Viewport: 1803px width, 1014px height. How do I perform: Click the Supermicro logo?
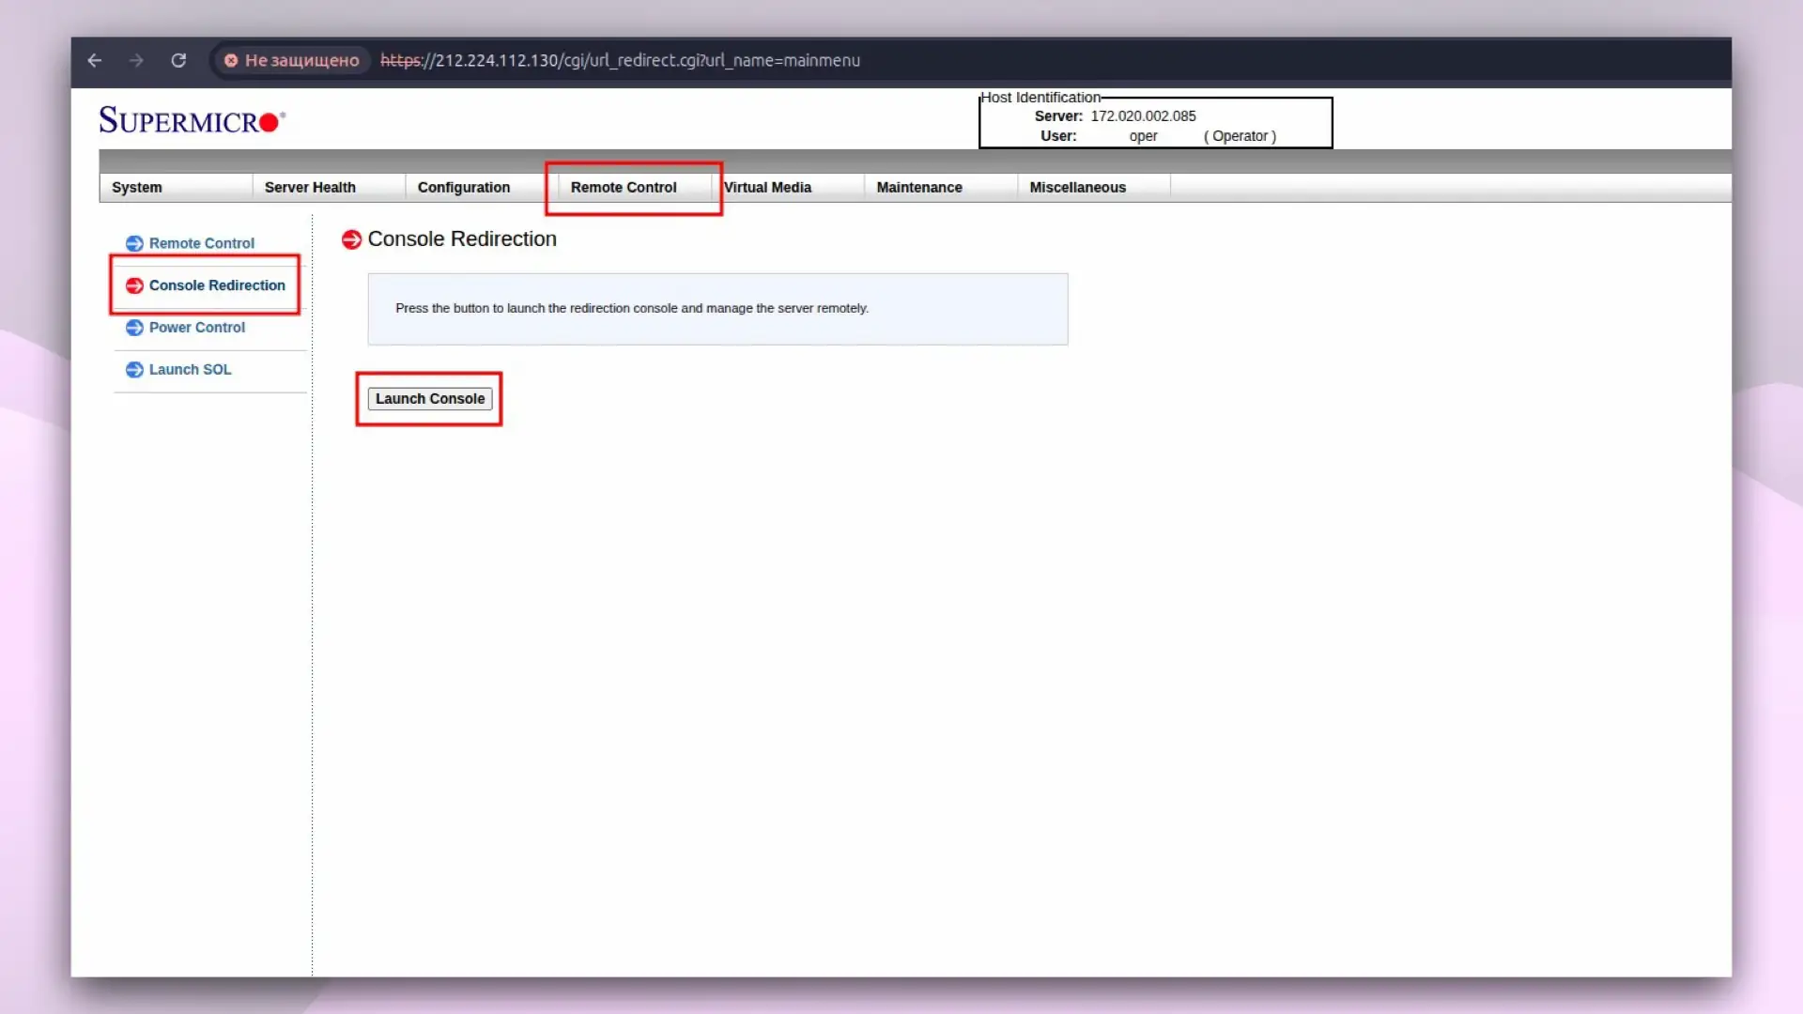(x=193, y=120)
